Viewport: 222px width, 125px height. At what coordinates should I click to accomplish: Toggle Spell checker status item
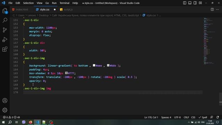click(x=203, y=117)
